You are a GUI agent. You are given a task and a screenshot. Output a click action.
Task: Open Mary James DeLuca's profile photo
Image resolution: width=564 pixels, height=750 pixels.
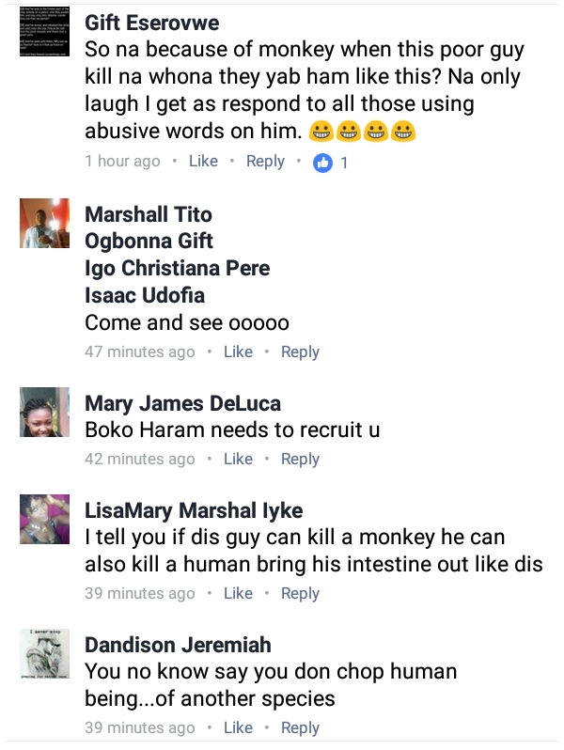(x=44, y=412)
